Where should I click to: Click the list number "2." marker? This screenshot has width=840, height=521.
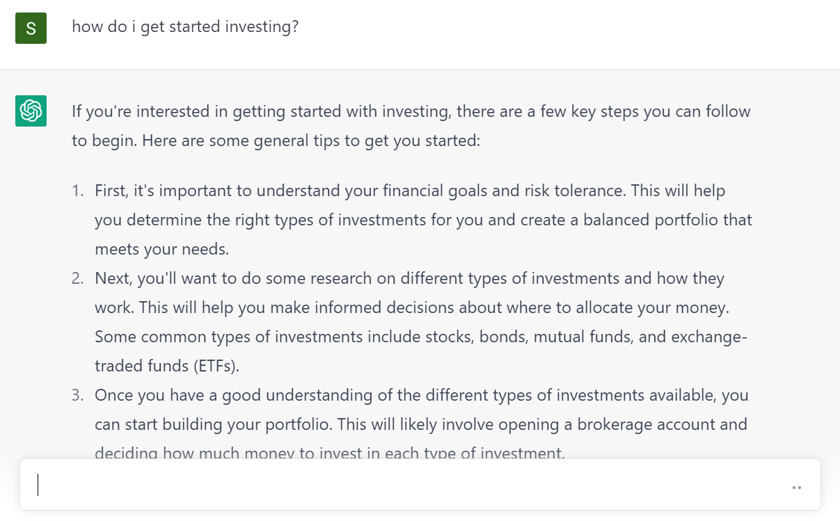78,279
